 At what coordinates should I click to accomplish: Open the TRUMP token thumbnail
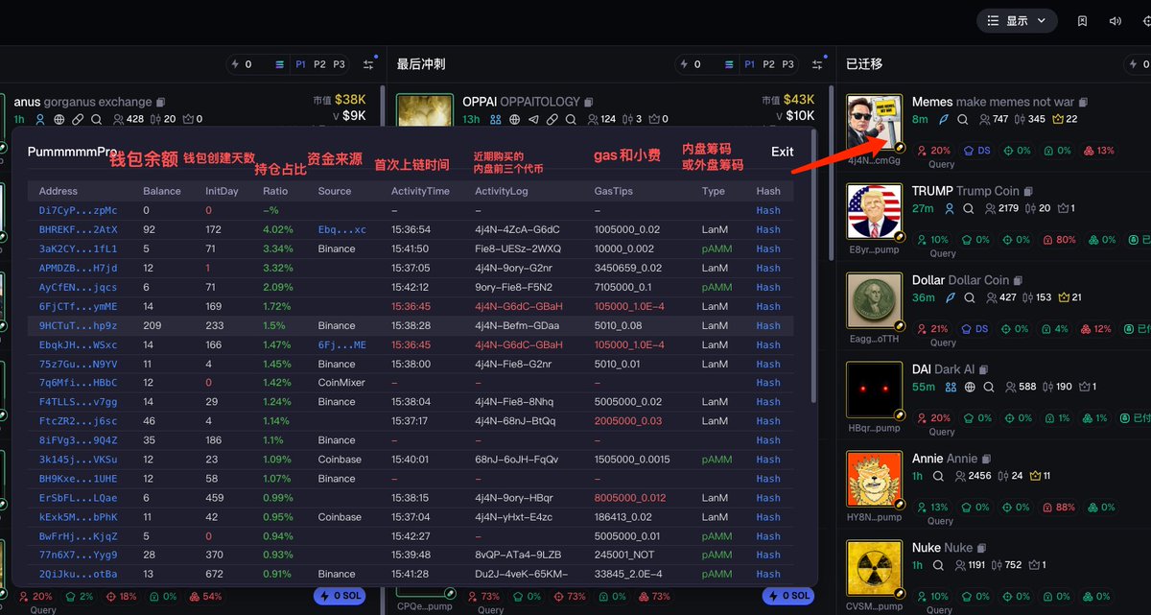(876, 211)
